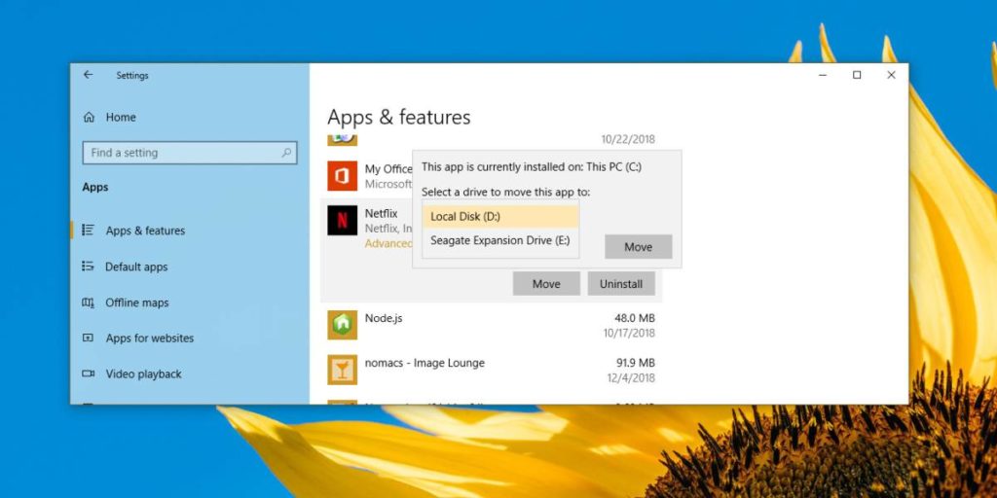The height and width of the screenshot is (498, 997).
Task: Open Apps & features in the sidebar
Action: coord(144,231)
